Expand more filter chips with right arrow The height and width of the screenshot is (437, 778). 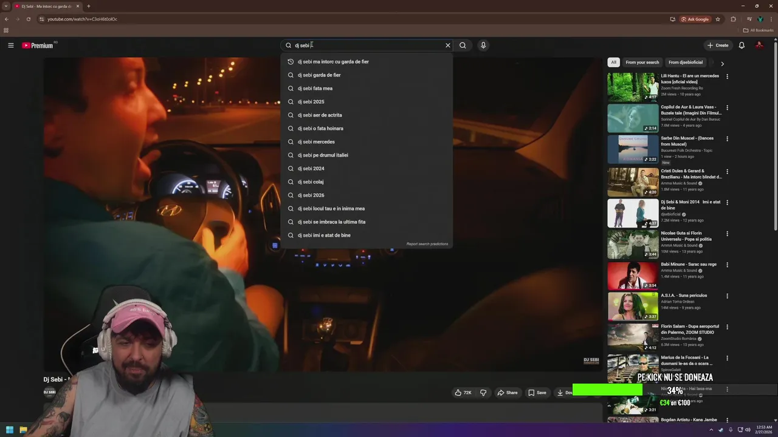(x=722, y=63)
